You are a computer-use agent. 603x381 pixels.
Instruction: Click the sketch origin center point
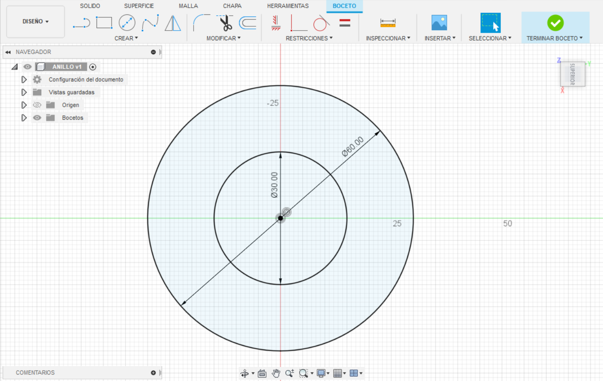(x=280, y=218)
